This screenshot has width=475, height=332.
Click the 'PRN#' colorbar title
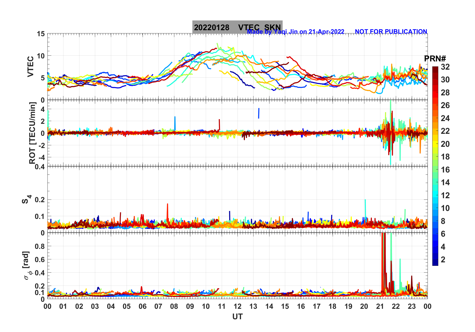point(435,59)
